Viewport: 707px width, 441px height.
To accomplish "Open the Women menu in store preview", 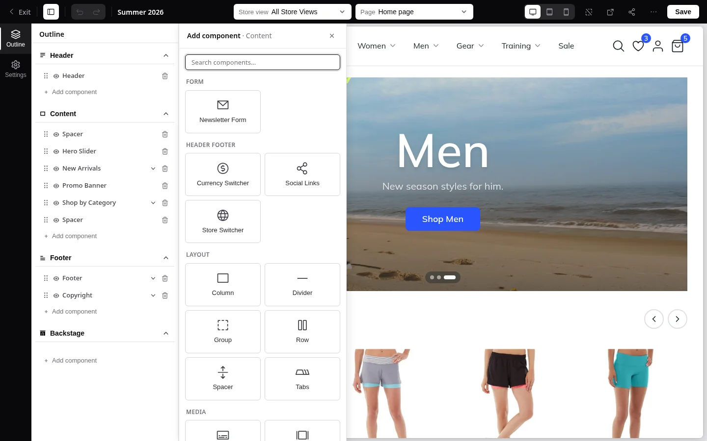I will [x=377, y=46].
